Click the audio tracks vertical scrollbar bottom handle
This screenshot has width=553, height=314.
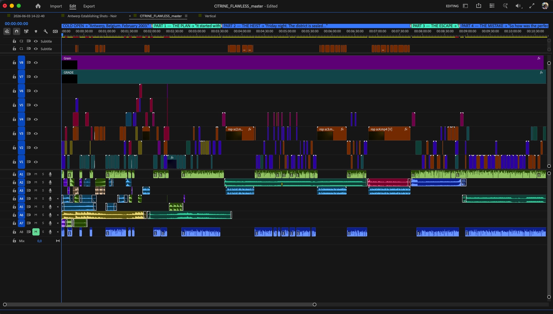(x=549, y=297)
